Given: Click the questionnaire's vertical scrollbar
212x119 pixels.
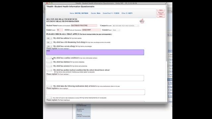Looking at the screenshot, I should point(166,34).
